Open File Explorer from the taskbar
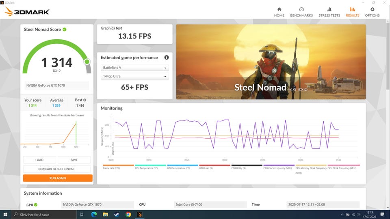Image resolution: width=390 pixels, height=219 pixels. [x=105, y=215]
